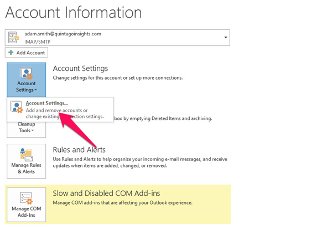Click the 'Manage COM add-ins that are affecting' text
Screen dimensions: 332x245
coord(123,202)
